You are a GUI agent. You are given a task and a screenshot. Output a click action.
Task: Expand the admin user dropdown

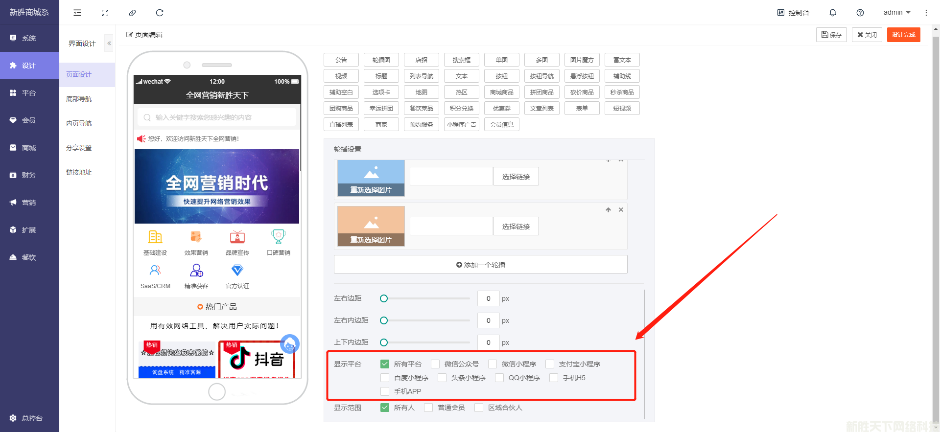897,13
